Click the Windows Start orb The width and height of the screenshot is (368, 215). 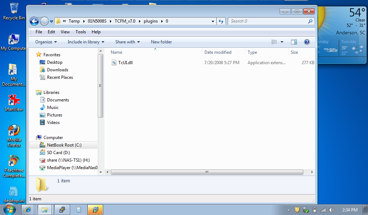9,209
